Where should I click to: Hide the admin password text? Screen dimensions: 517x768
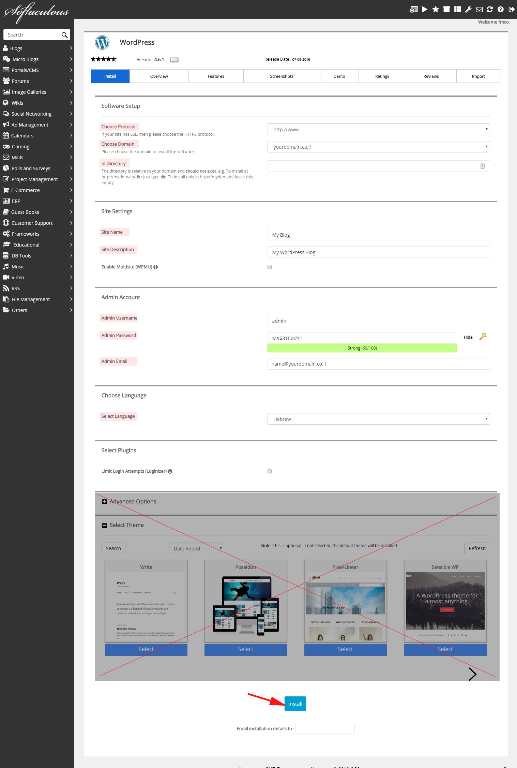coord(468,337)
